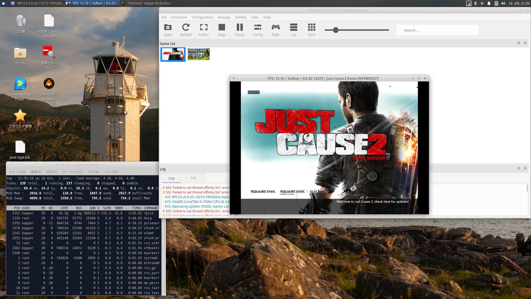Switch to the FPS Vulkan taskbar window button

[92, 3]
